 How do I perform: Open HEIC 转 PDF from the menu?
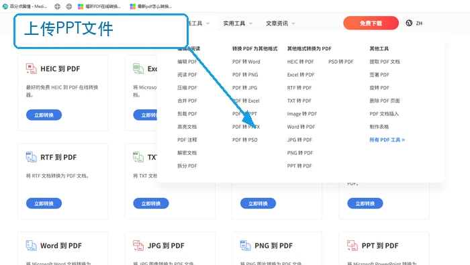pyautogui.click(x=300, y=62)
